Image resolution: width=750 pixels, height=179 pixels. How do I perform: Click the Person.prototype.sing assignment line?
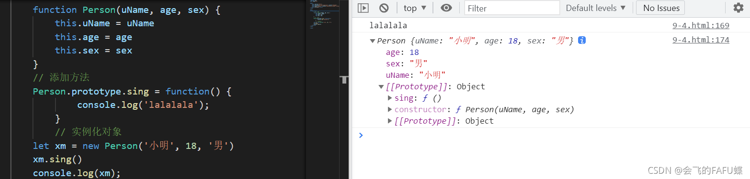(132, 91)
